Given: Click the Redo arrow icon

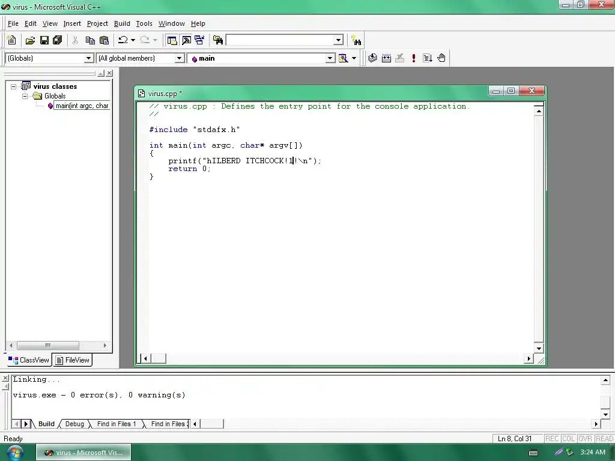Looking at the screenshot, I should pyautogui.click(x=145, y=40).
